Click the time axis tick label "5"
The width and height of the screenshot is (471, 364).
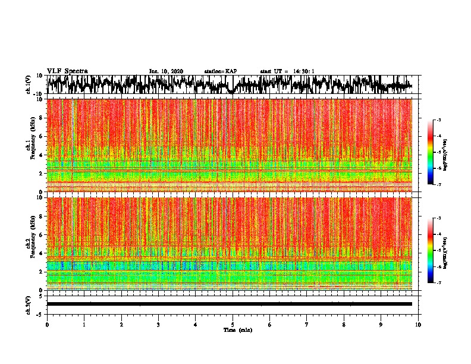(x=233, y=325)
